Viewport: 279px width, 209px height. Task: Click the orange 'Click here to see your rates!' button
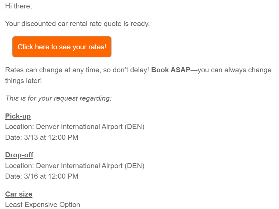click(62, 47)
